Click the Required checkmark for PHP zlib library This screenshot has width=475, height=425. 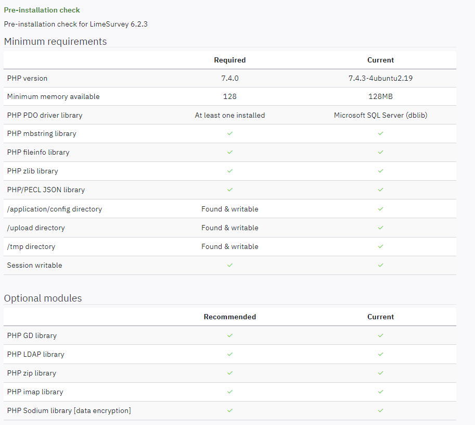(x=230, y=171)
